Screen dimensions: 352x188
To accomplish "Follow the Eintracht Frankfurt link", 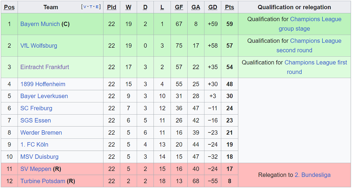I will pyautogui.click(x=45, y=67).
